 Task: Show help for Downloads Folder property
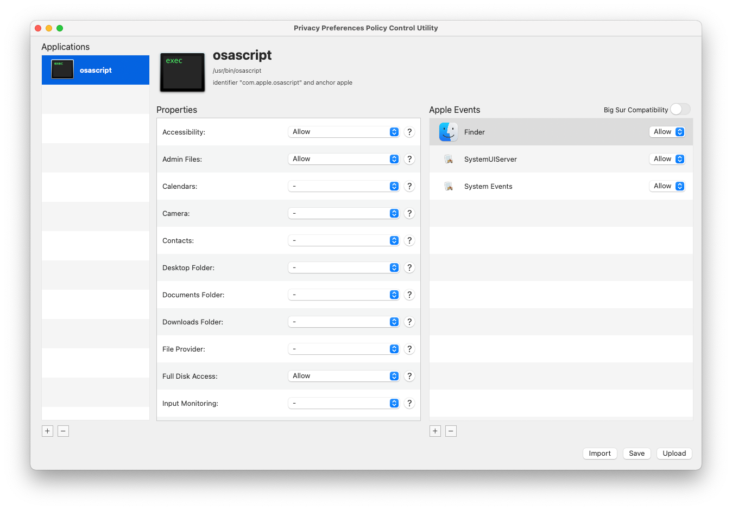[x=409, y=322]
